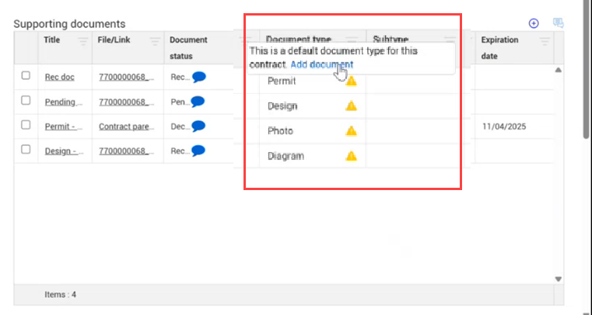This screenshot has height=315, width=592.
Task: Click warning icon next to Photo type
Action: coord(351,131)
